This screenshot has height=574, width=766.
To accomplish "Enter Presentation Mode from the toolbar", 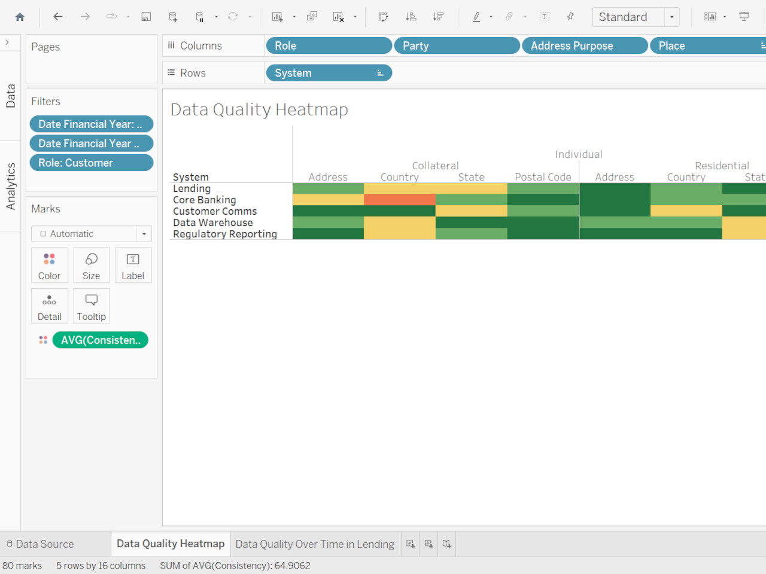I will [744, 17].
